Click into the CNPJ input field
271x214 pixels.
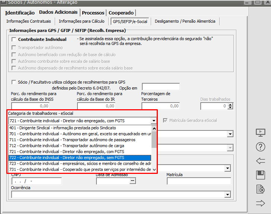click(36, 181)
